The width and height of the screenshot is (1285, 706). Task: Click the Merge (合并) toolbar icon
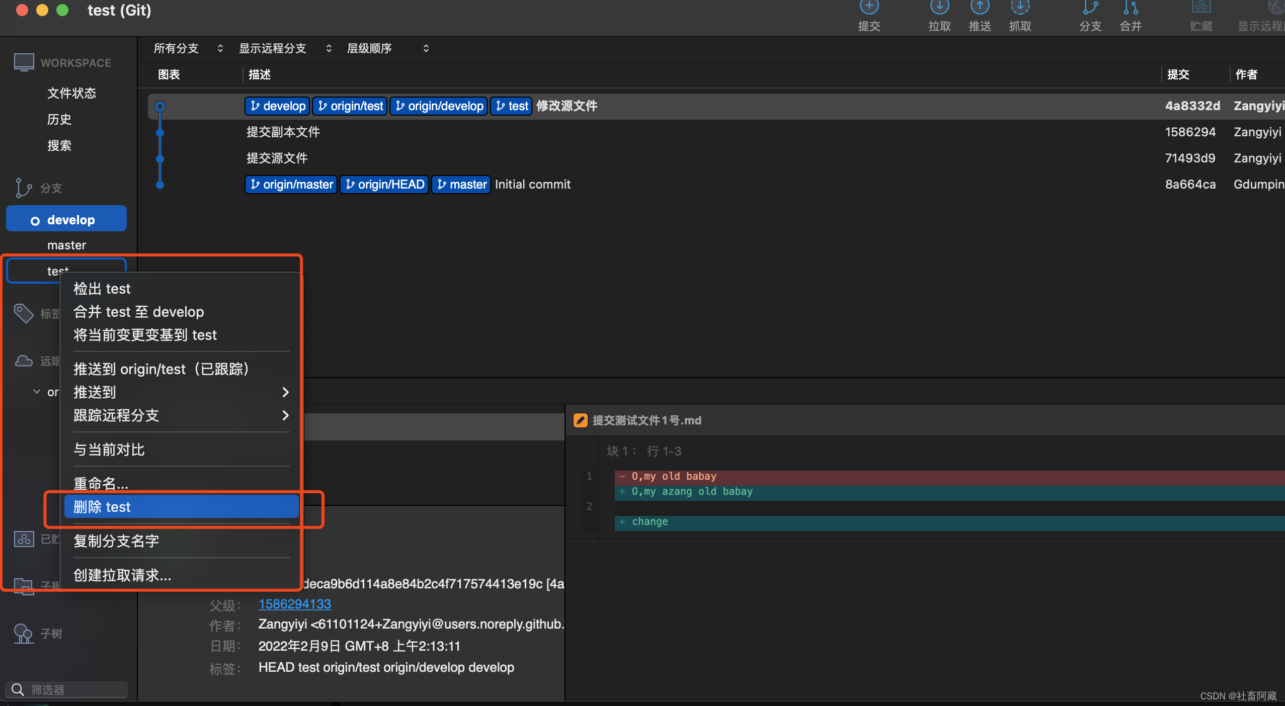[1130, 8]
